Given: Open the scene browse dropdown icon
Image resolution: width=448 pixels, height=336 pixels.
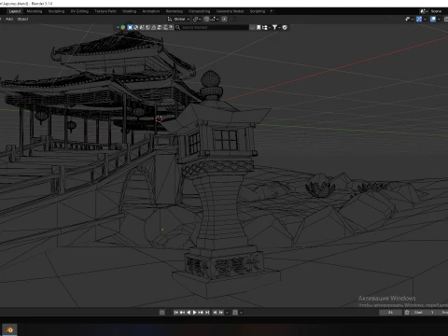Looking at the screenshot, I should coord(424,11).
